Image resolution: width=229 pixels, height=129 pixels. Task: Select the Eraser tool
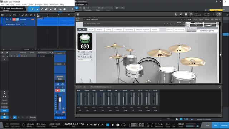[46, 9]
